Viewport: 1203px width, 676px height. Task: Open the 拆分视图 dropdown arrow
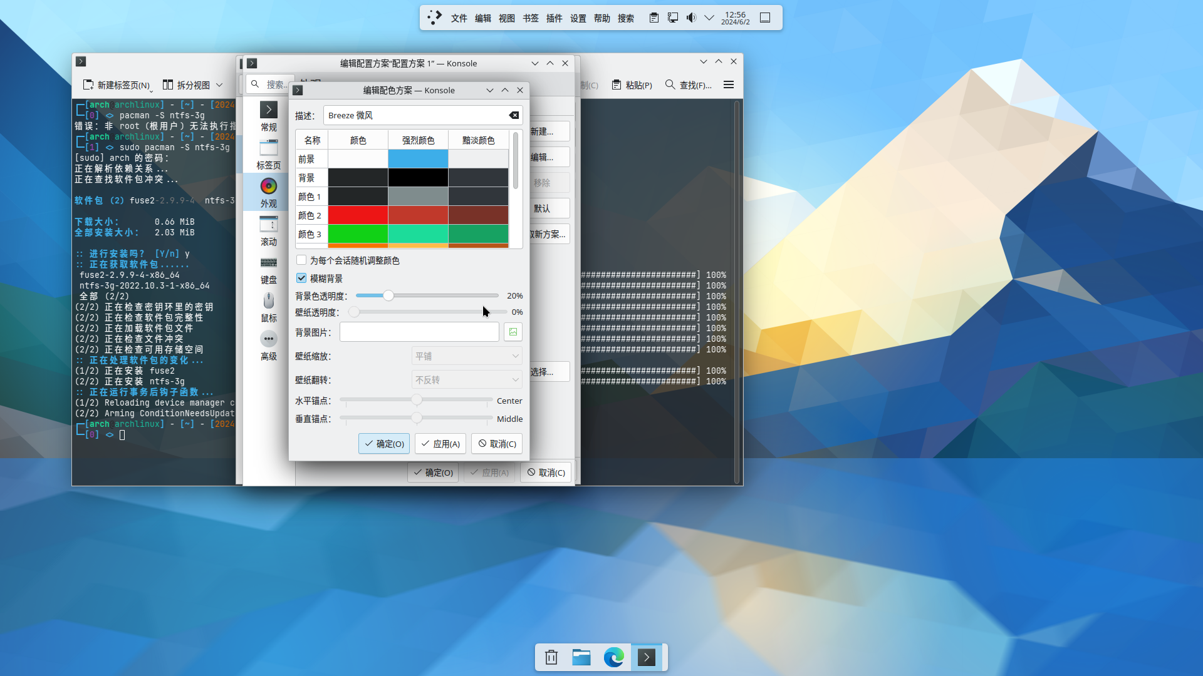point(219,85)
